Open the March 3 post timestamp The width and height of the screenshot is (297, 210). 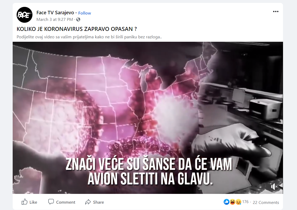pos(55,20)
